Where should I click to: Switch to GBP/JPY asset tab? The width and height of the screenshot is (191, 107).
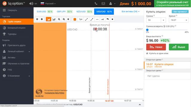click(x=64, y=12)
